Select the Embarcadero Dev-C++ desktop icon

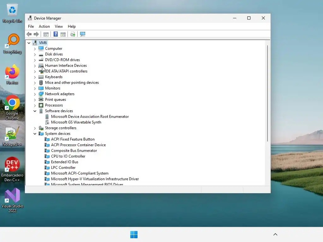(x=12, y=169)
